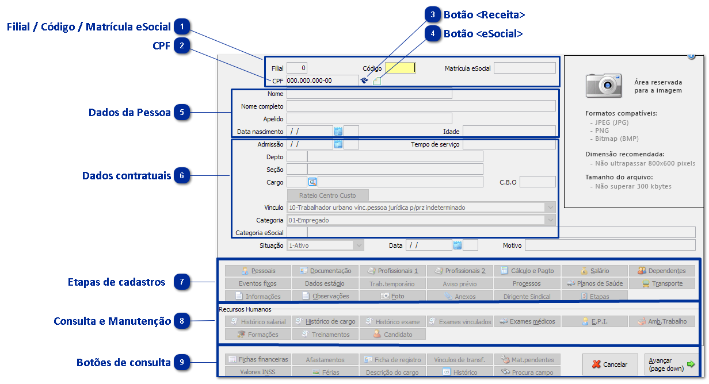
Task: Click Descrição do cargo button
Action: coord(392,372)
